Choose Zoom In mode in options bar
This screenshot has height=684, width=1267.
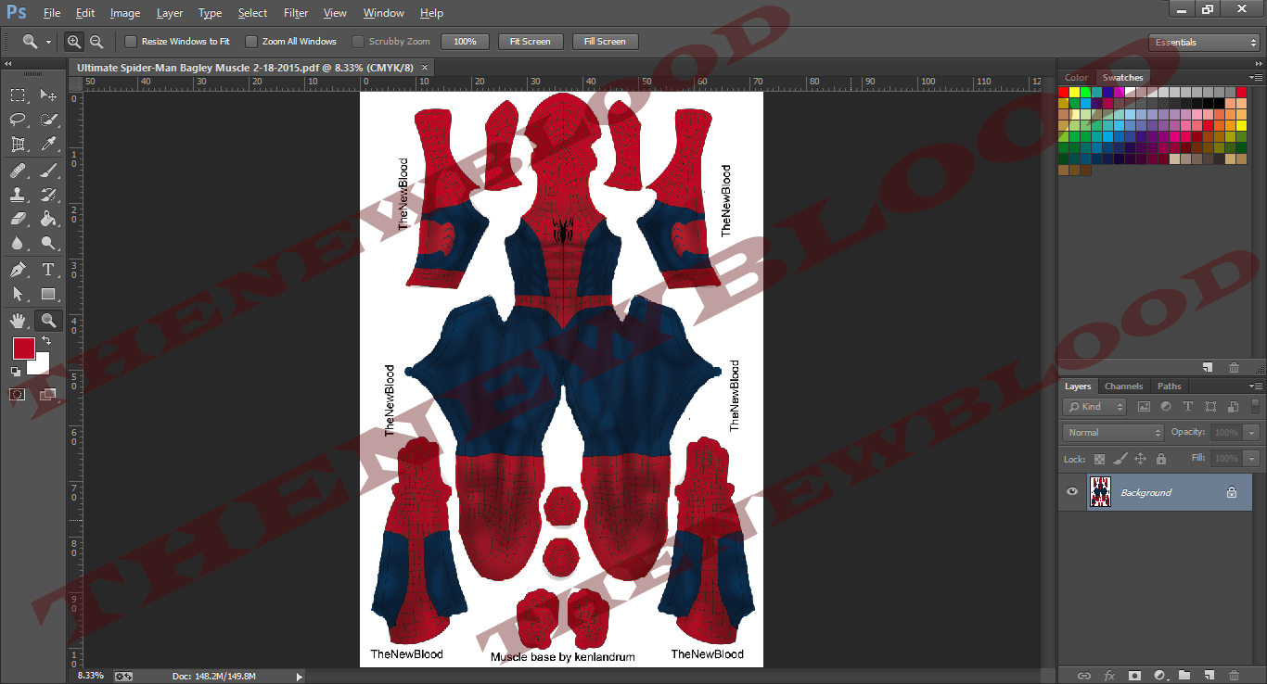74,42
